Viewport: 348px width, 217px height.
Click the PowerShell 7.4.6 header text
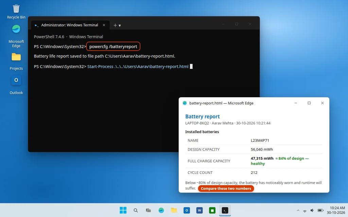(68, 37)
